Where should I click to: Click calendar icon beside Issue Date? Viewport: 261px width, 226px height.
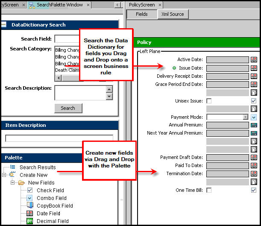point(254,68)
